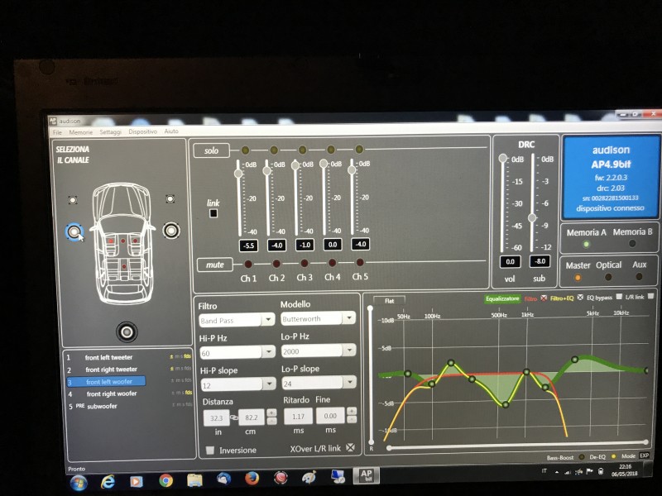Toggle the Ch 1 solo indicator
662x496 pixels.
[x=245, y=150]
